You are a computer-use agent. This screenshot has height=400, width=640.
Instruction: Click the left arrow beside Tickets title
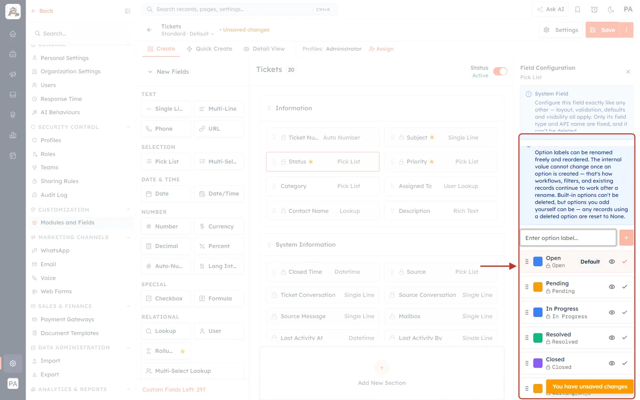pos(149,30)
